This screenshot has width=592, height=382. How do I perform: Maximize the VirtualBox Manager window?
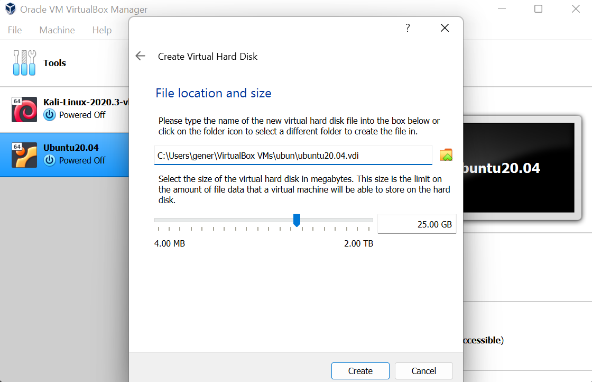tap(539, 8)
